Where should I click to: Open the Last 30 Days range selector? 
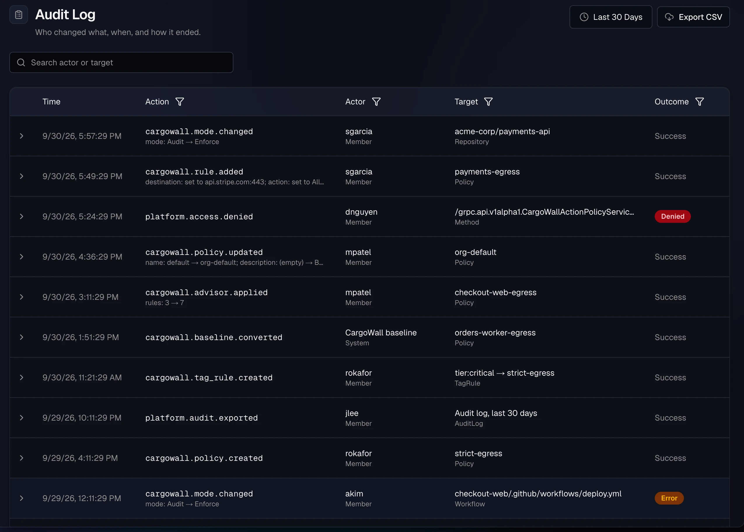point(611,17)
